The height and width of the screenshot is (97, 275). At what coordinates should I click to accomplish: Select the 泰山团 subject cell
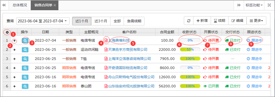(x=86, y=86)
